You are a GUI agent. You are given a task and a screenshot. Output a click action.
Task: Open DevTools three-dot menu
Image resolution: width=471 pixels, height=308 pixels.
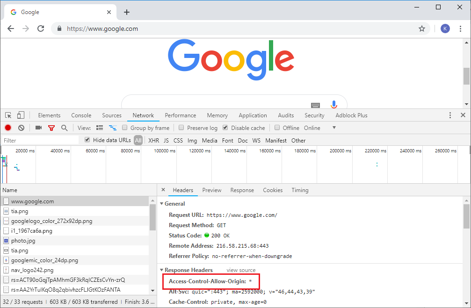pyautogui.click(x=449, y=115)
